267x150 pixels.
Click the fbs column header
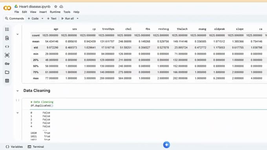click(x=148, y=29)
